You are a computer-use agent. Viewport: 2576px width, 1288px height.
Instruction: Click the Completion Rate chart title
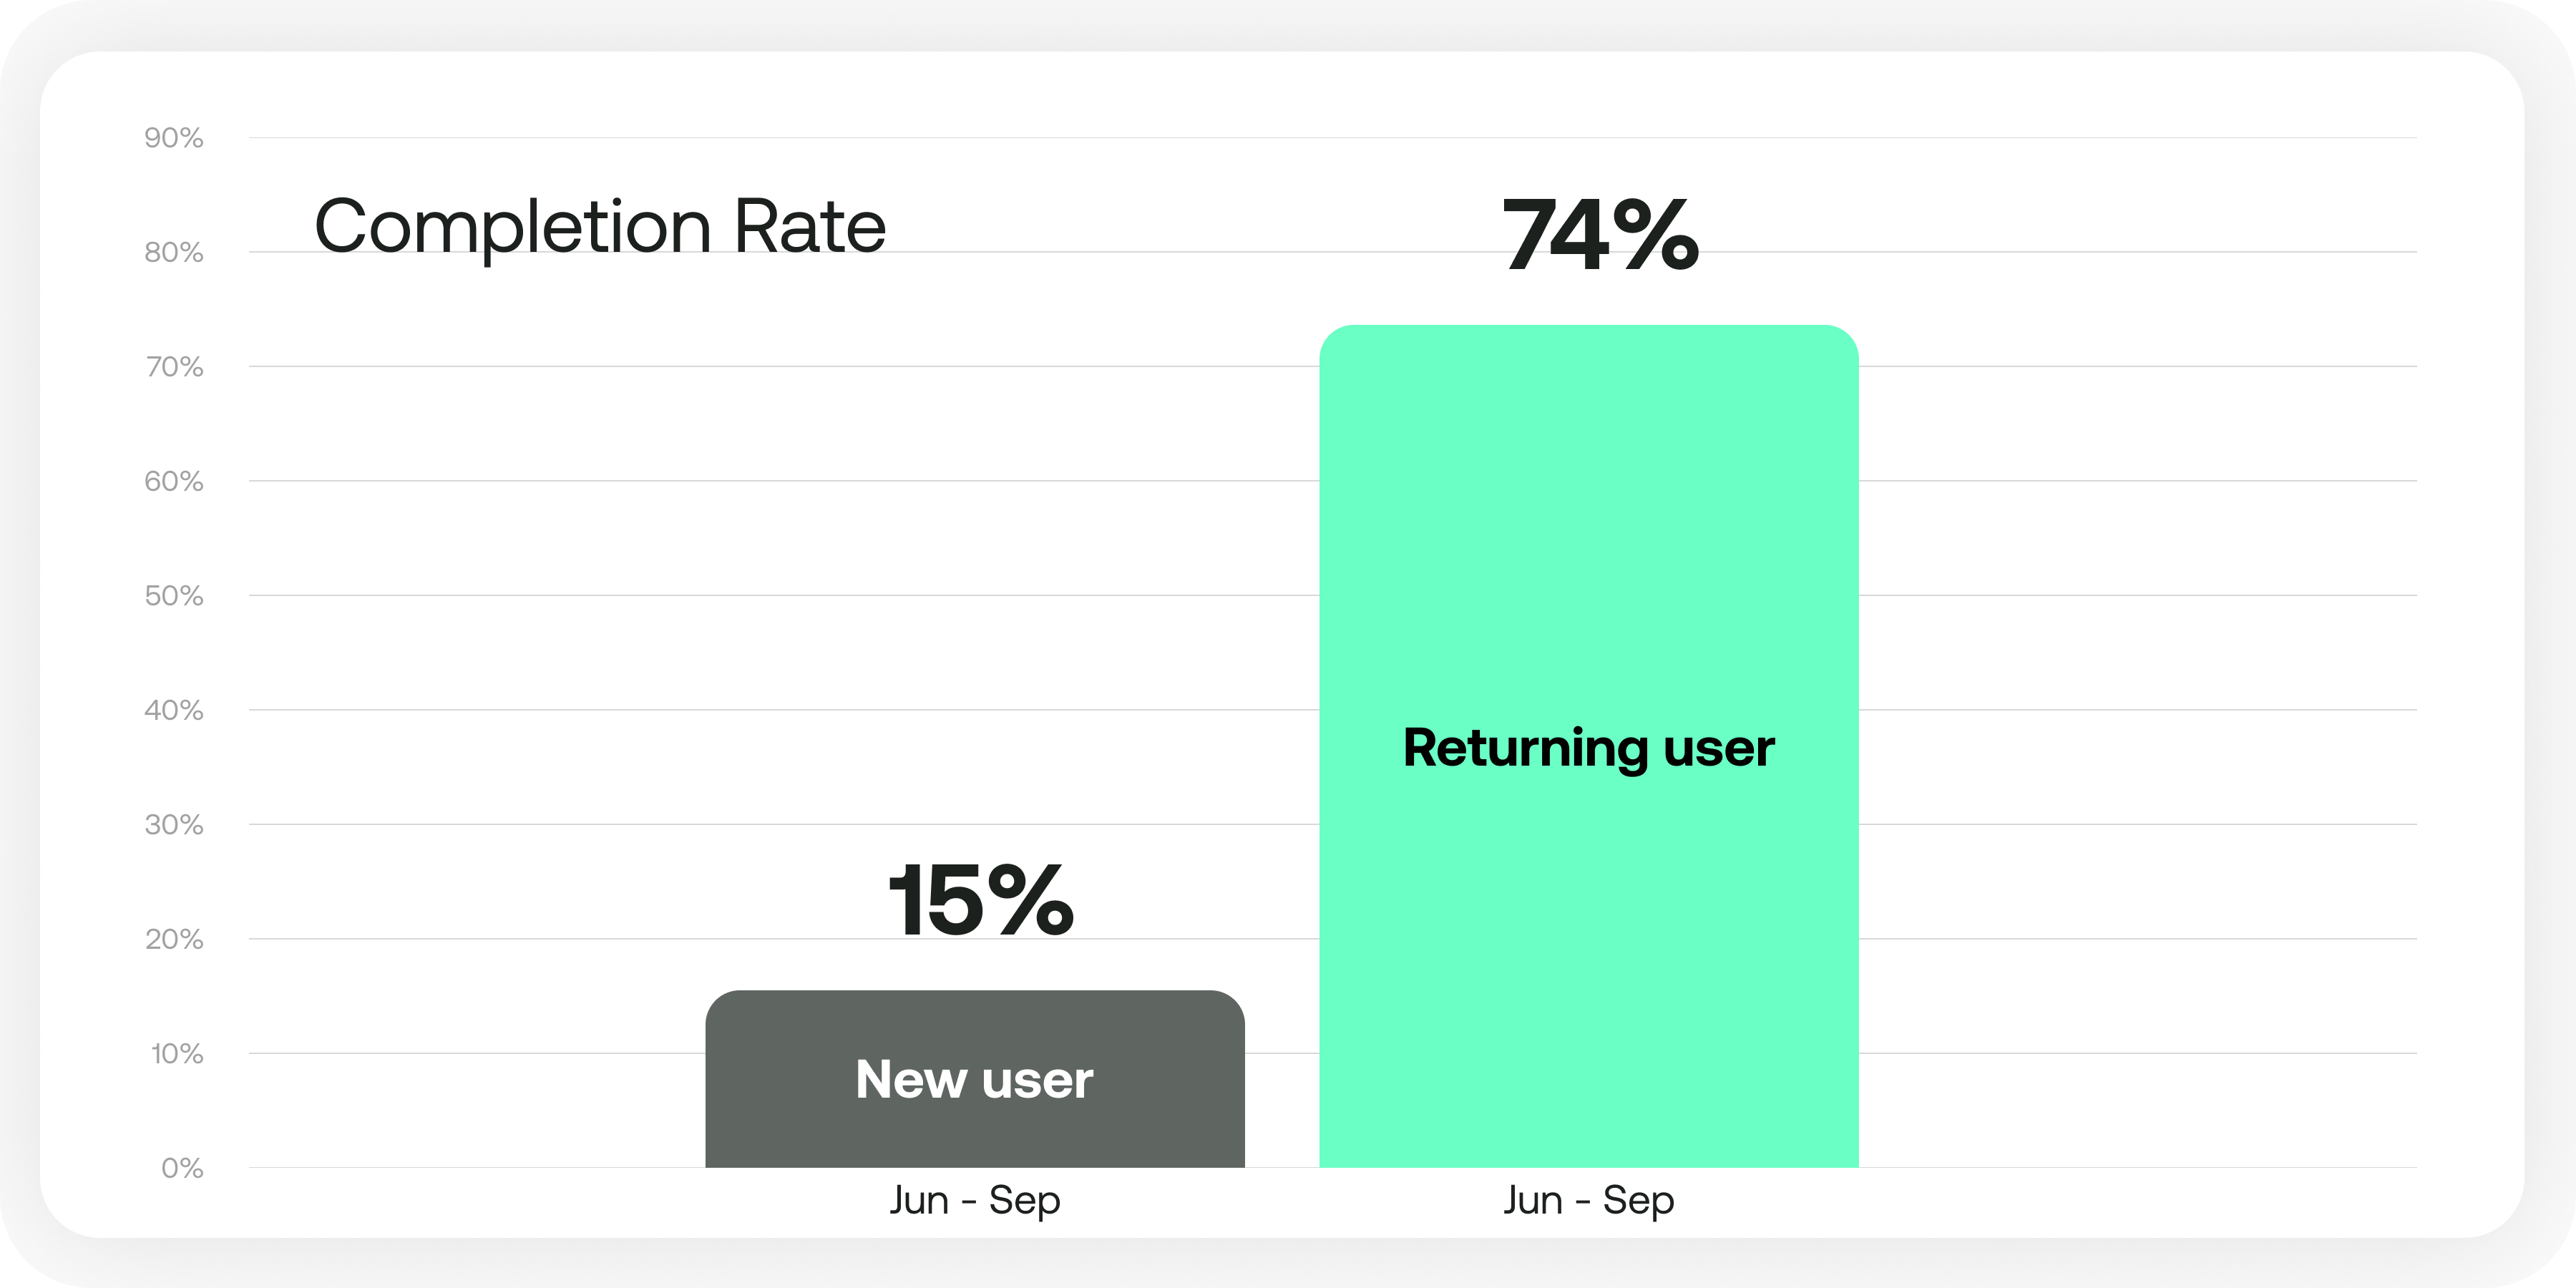coord(600,227)
